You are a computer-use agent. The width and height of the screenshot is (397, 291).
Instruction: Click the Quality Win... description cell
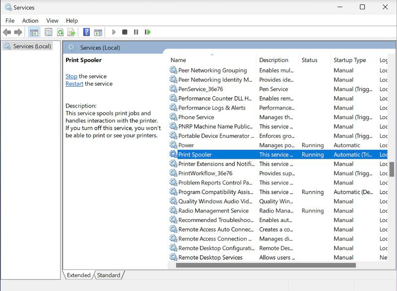pyautogui.click(x=276, y=201)
